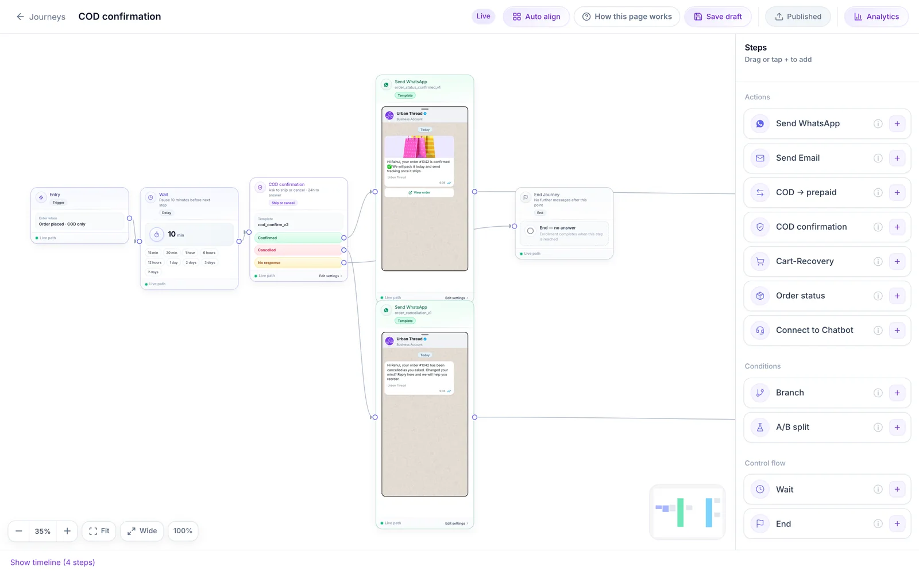Image resolution: width=919 pixels, height=574 pixels.
Task: Switch canvas to Wide view
Action: coord(142,531)
